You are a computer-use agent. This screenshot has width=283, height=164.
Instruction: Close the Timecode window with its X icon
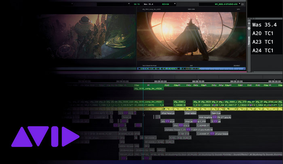(249, 28)
